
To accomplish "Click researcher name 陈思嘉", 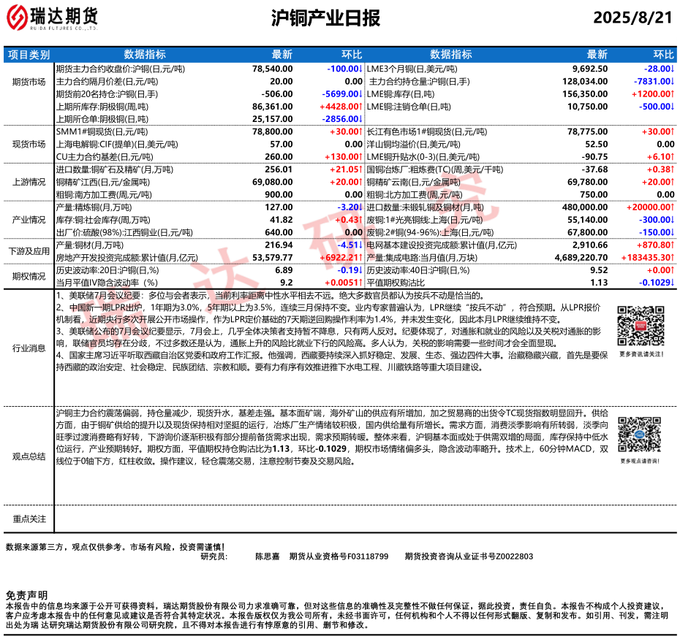I will point(268,556).
